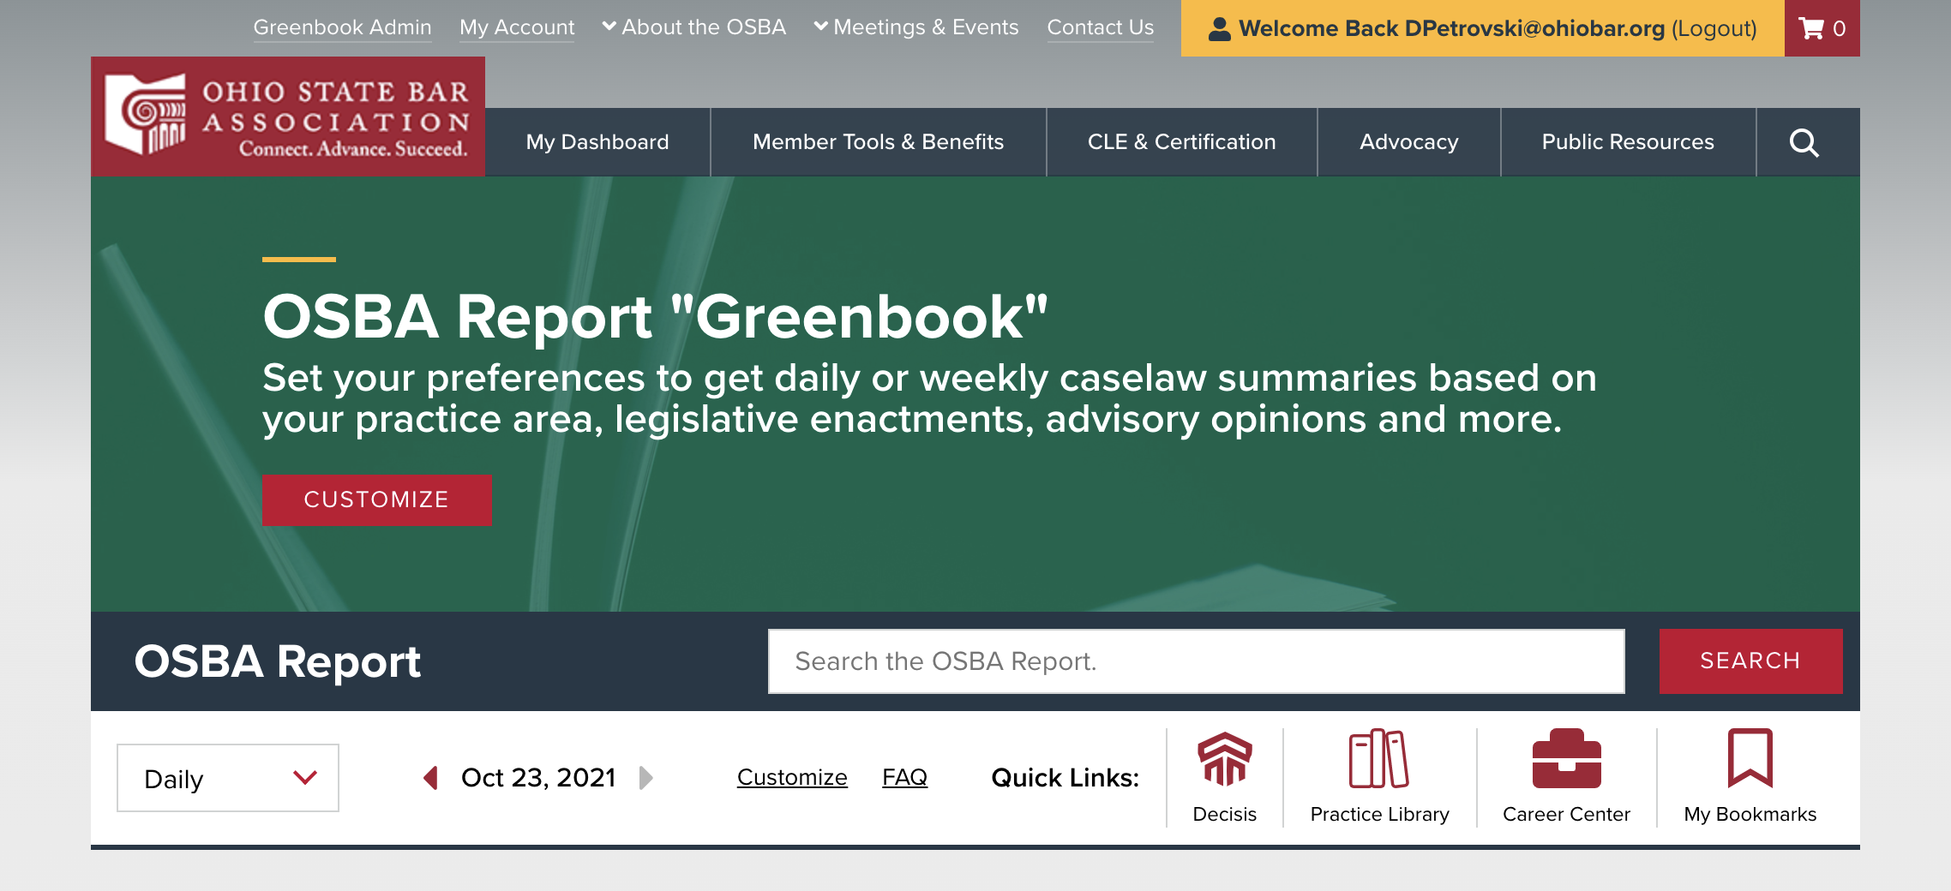
Task: Open the Daily frequency dropdown
Action: click(x=227, y=777)
